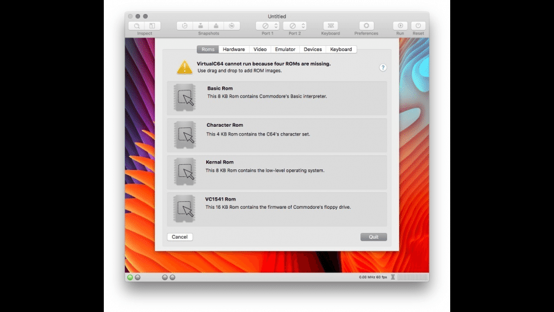This screenshot has height=312, width=554.
Task: Click the floppy drive firmware description text
Action: 278,208
